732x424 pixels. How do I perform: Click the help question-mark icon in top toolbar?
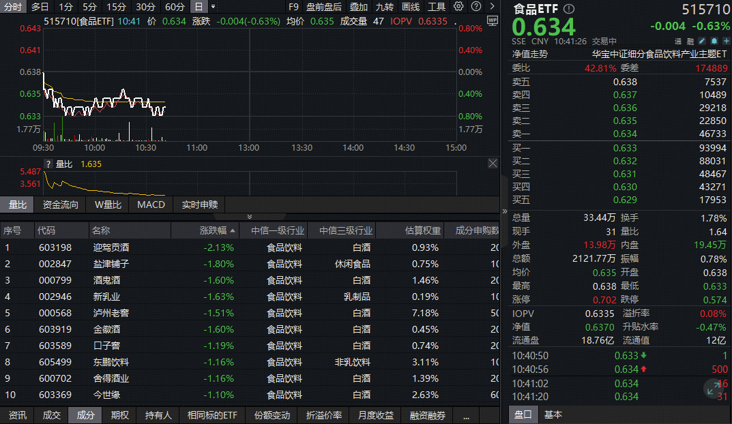(x=476, y=6)
